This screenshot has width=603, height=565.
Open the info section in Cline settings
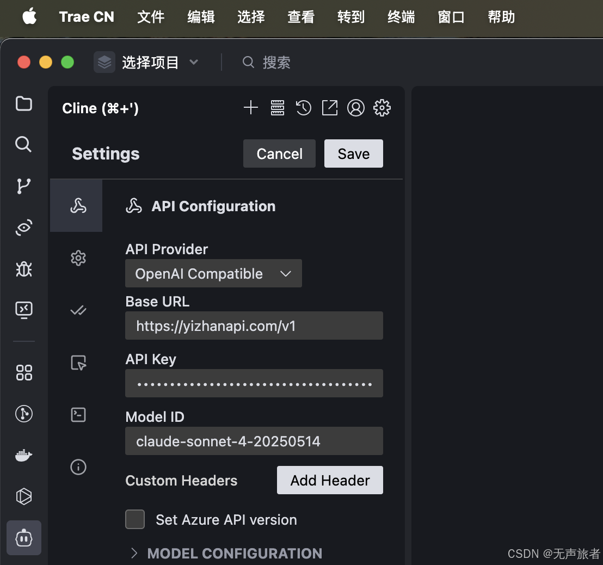click(x=78, y=467)
